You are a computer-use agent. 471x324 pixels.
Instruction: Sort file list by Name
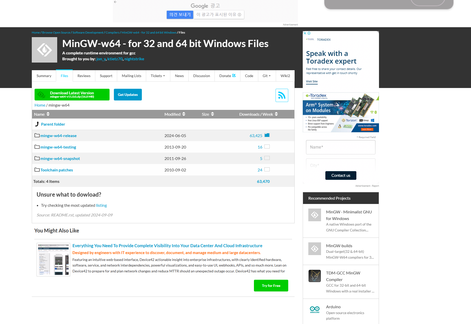(42, 114)
